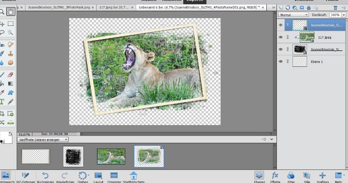
Task: Open the Geöffnete Dateien anzeigen dropdown
Action: coord(43,139)
